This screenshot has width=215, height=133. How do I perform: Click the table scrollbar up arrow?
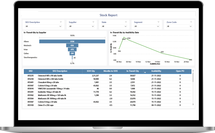tap(193, 71)
